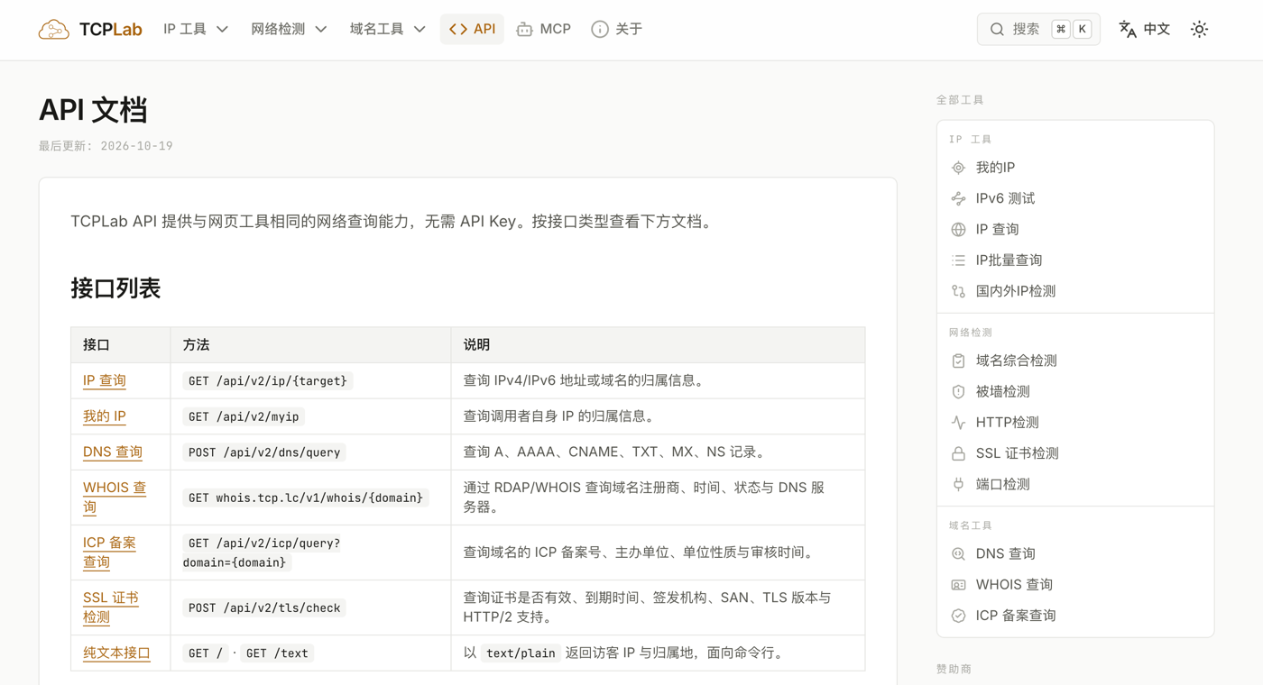Click the robot icon next to MCP
1263x685 pixels.
coord(524,30)
